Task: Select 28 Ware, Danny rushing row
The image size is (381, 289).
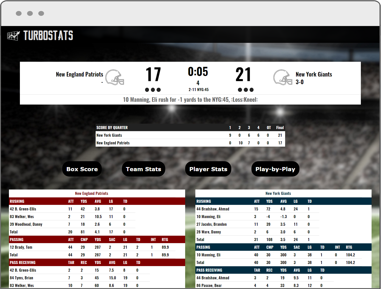Action: coord(257,232)
